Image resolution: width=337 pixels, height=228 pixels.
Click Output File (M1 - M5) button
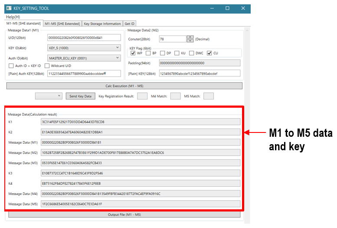pyautogui.click(x=124, y=215)
